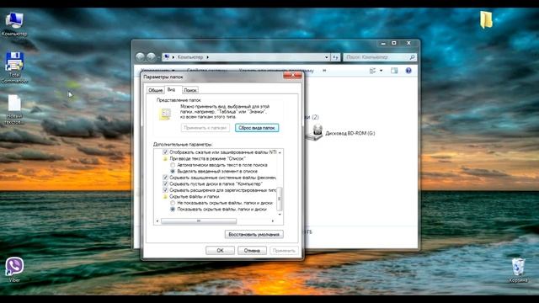Open the address bar history dropdown arrow
This screenshot has height=303, width=539.
pyautogui.click(x=327, y=57)
